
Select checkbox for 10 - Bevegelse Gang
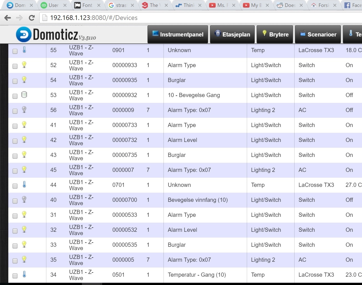click(15, 96)
